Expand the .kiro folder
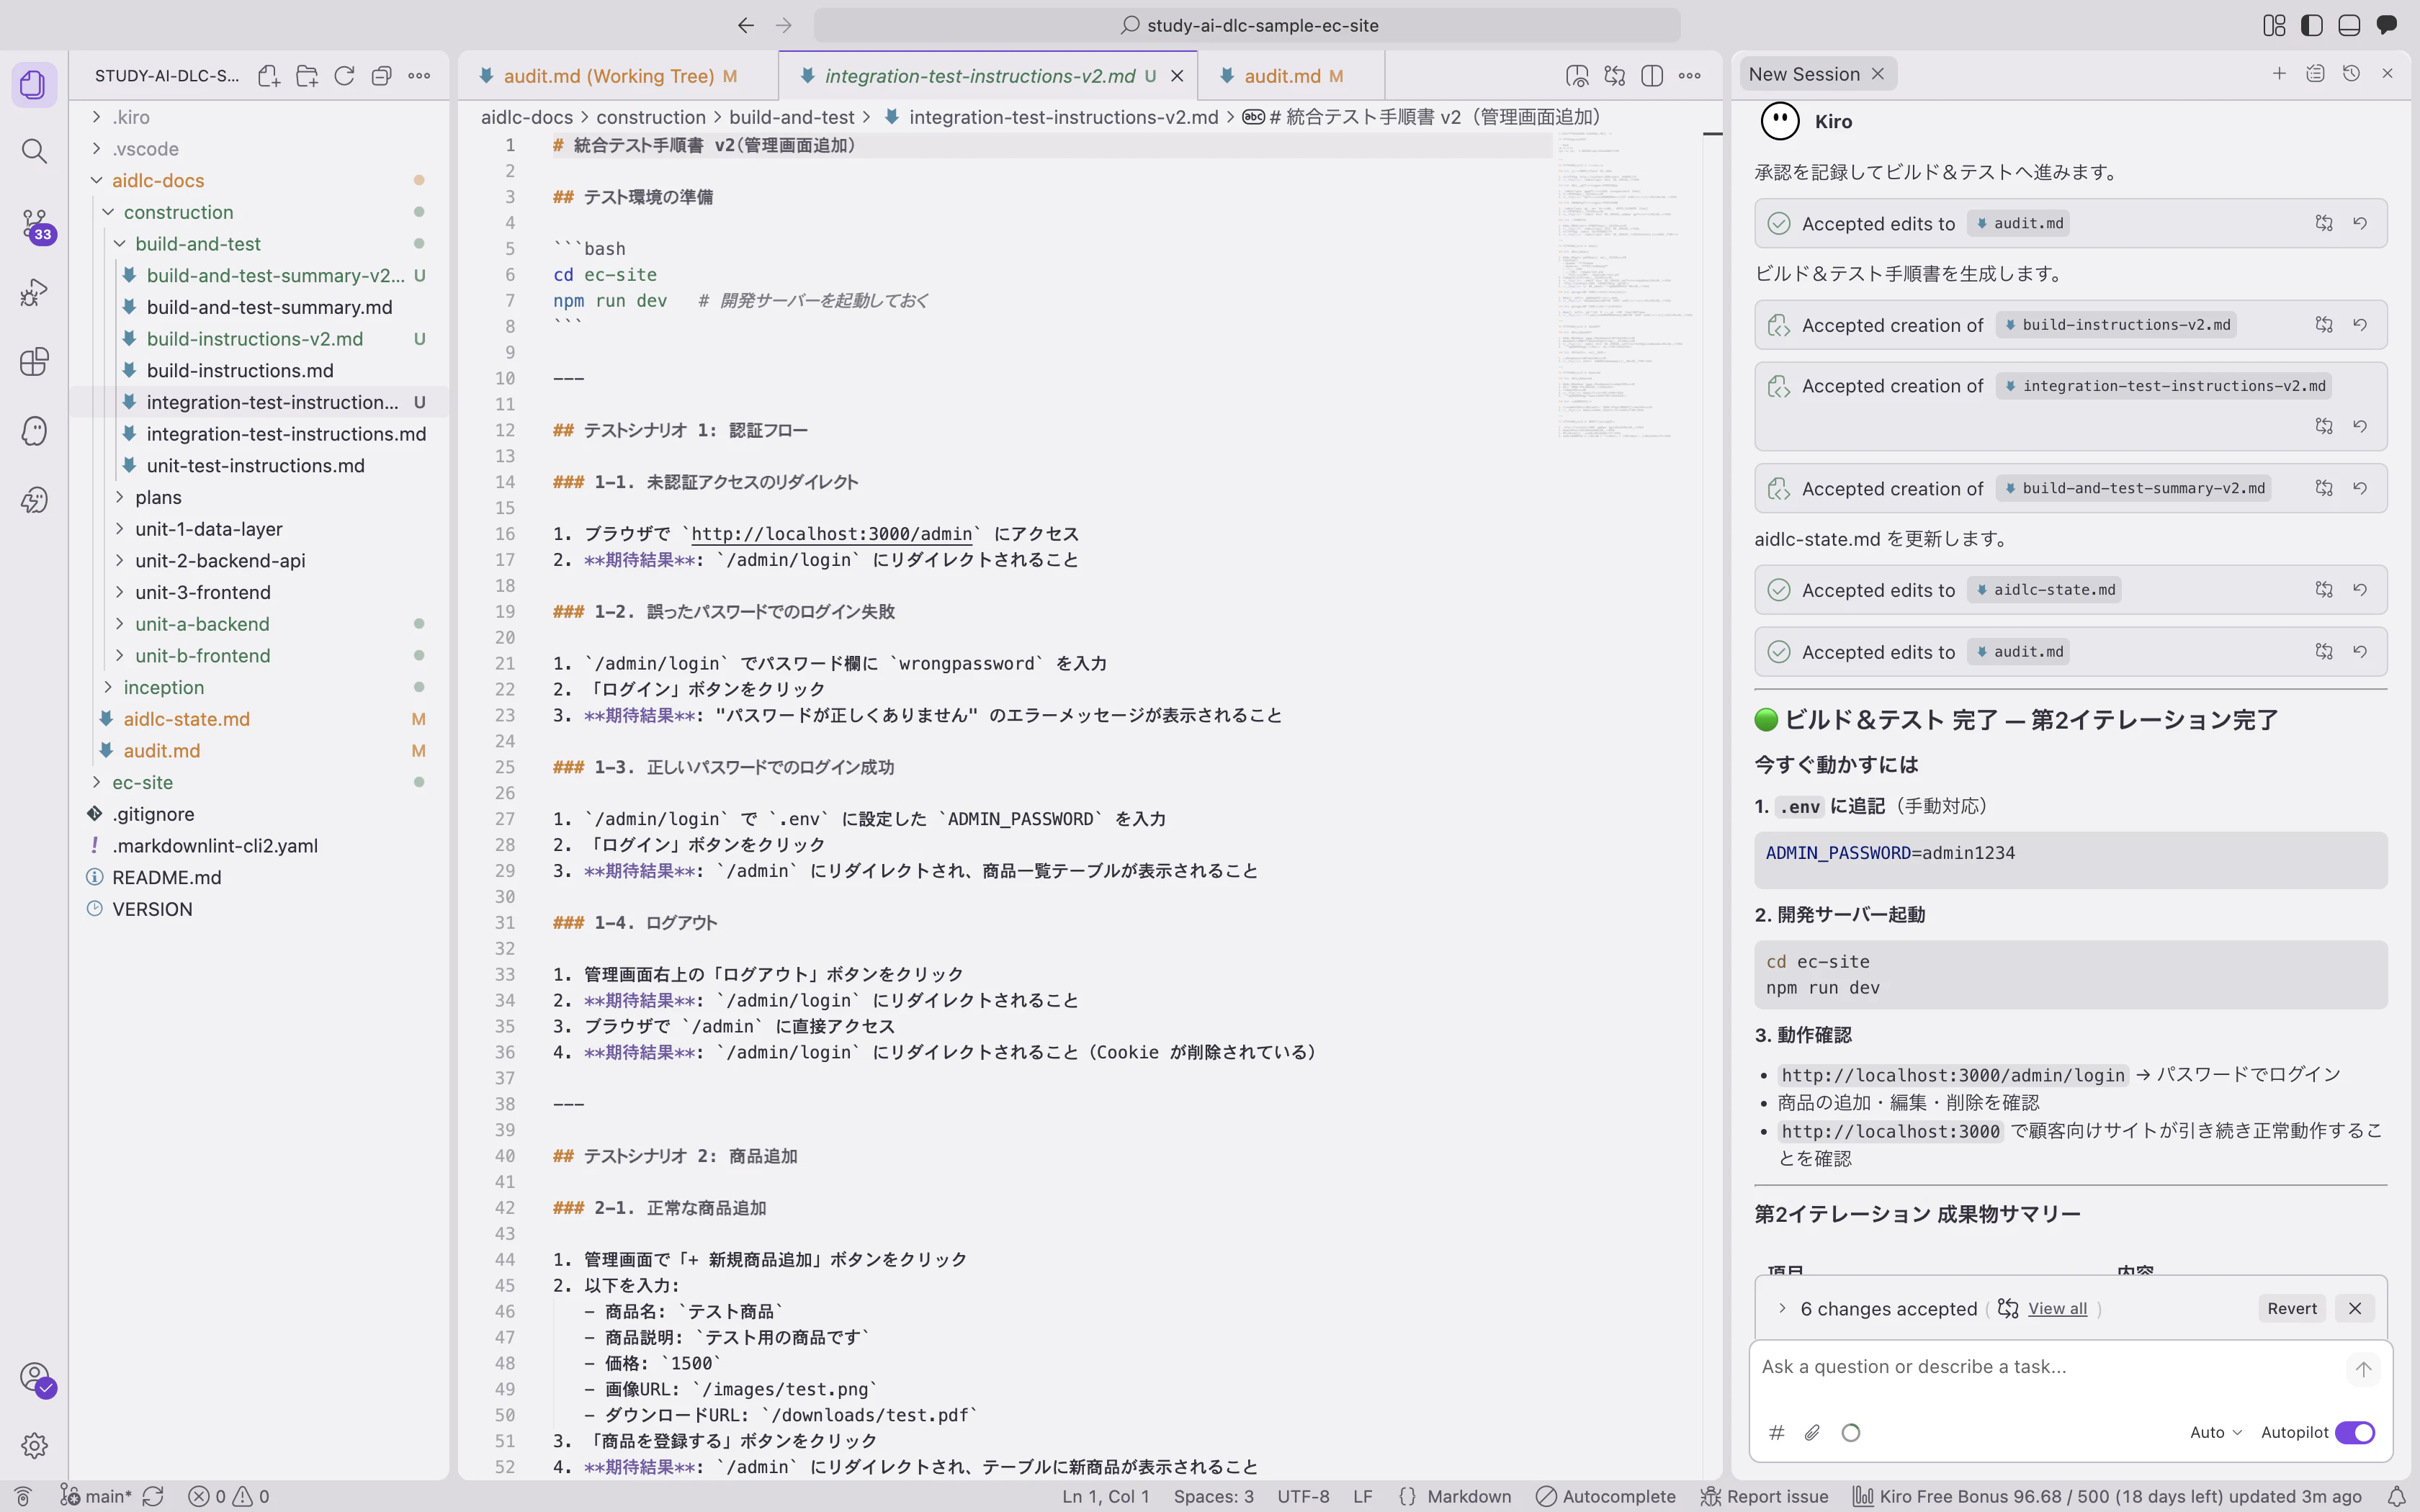 point(259,117)
